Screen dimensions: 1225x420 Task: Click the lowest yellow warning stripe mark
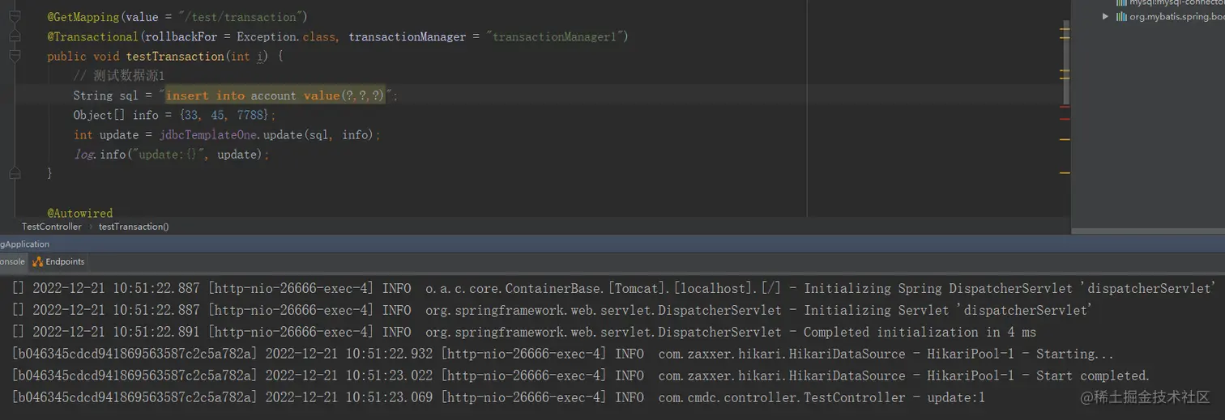tap(1065, 172)
